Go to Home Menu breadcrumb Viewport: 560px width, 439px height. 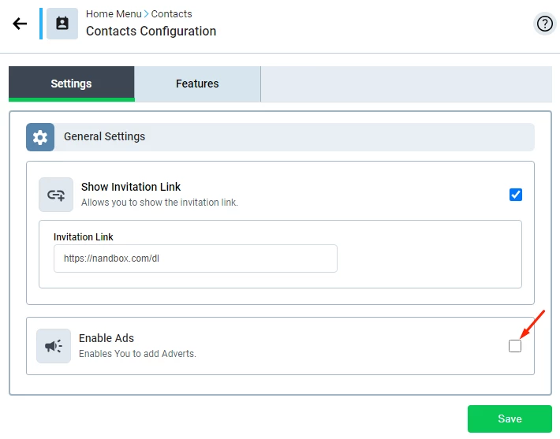click(114, 14)
